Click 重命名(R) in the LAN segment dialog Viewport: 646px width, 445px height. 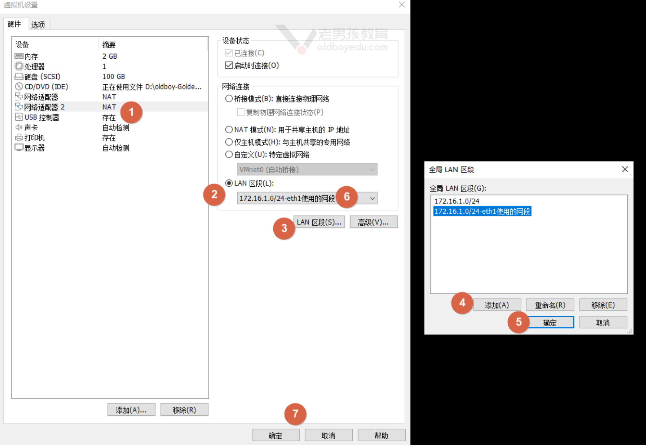tap(550, 305)
